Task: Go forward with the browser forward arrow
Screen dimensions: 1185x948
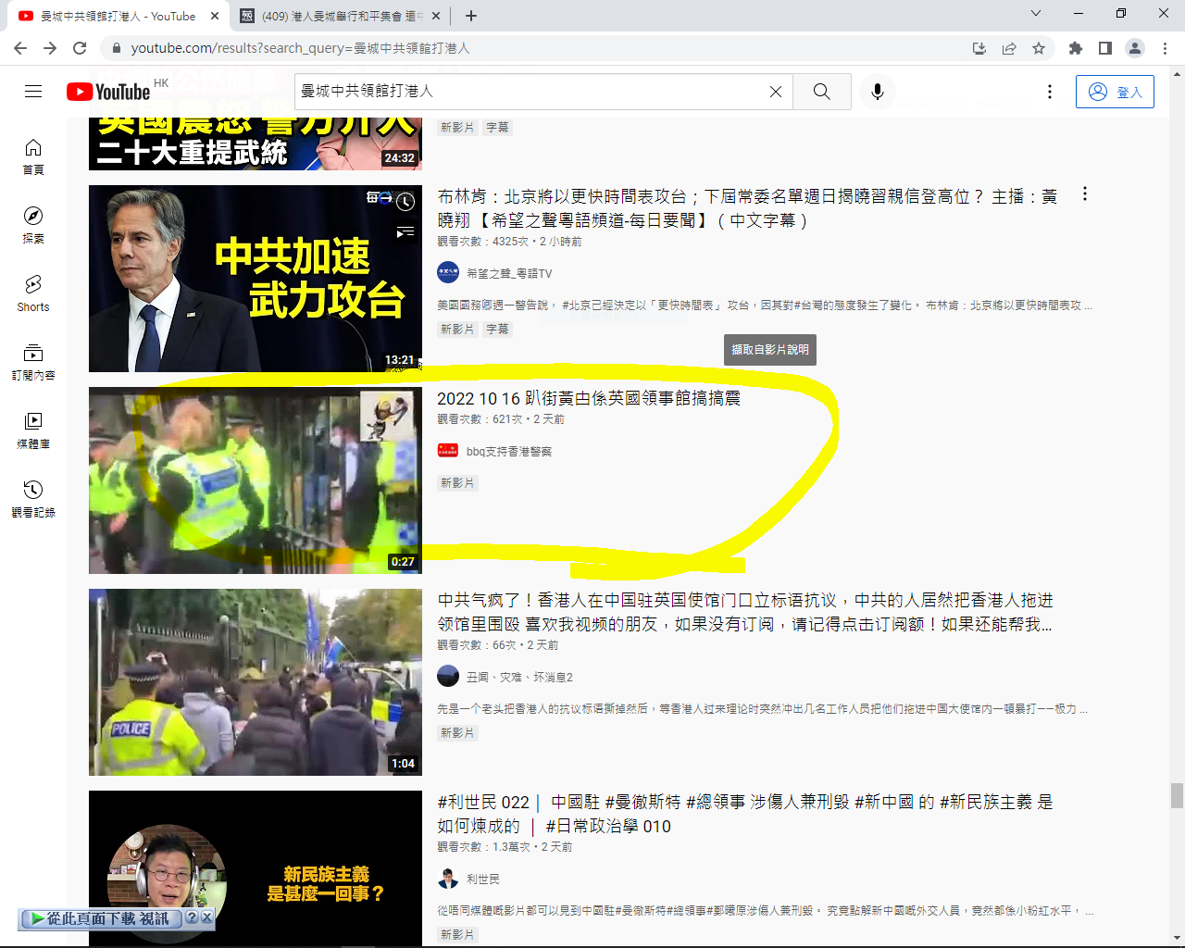Action: point(50,48)
